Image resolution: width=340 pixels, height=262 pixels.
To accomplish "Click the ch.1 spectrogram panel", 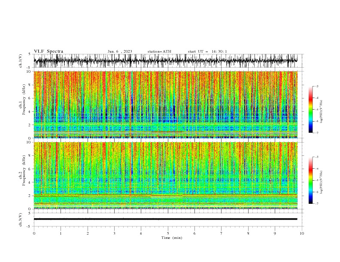I will tap(165, 104).
